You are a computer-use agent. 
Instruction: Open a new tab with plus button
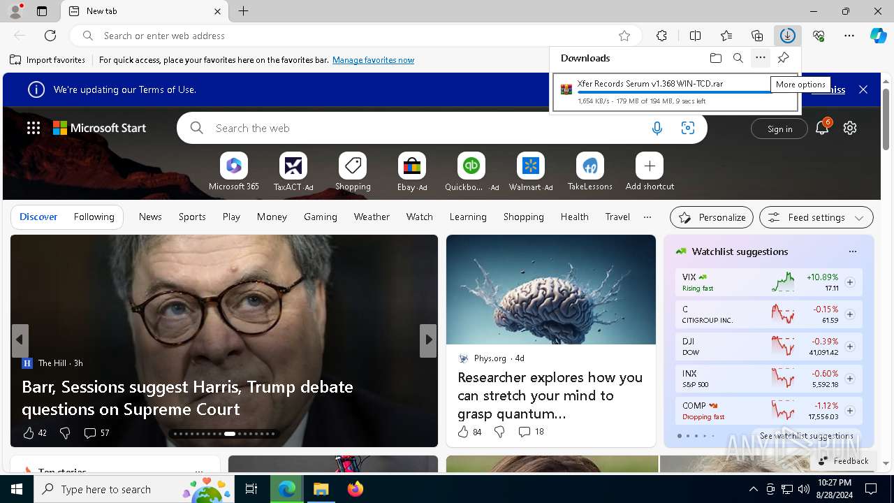[x=243, y=11]
